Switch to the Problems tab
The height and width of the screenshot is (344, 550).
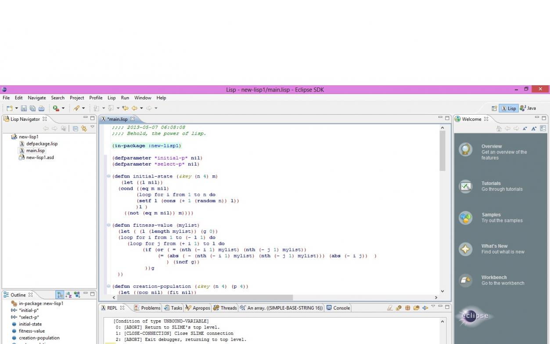click(x=147, y=308)
